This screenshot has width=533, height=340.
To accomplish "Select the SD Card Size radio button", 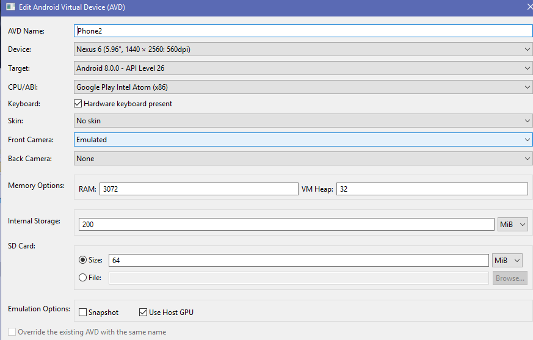I will [82, 260].
